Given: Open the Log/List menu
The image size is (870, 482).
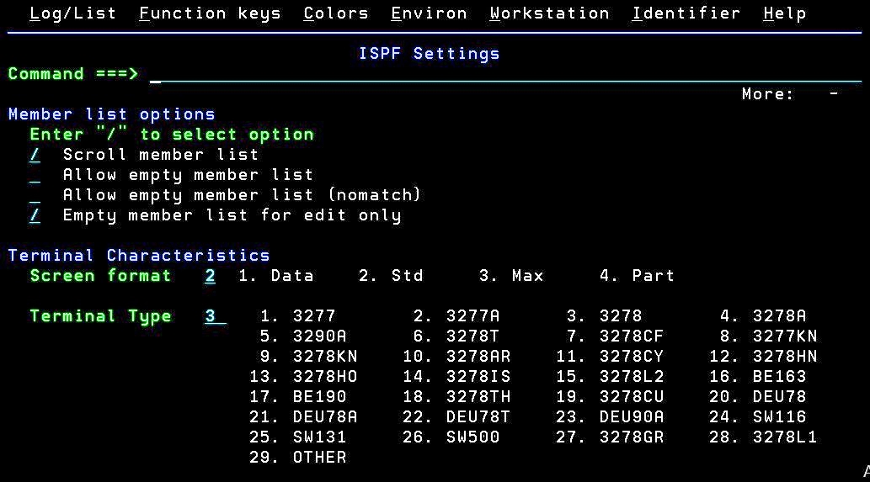Looking at the screenshot, I should [72, 13].
